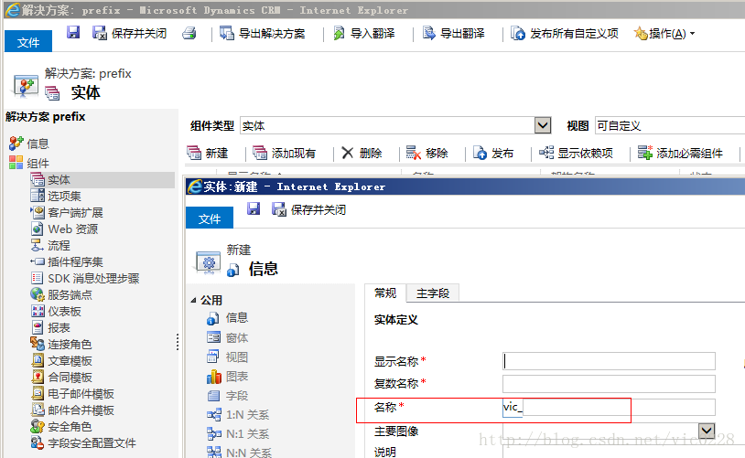
Task: Select 连接角色 in the component tree
Action: pyautogui.click(x=61, y=344)
